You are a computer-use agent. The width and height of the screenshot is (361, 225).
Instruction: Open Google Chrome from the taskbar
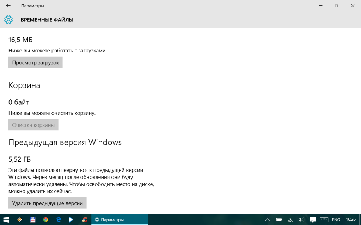(x=45, y=219)
